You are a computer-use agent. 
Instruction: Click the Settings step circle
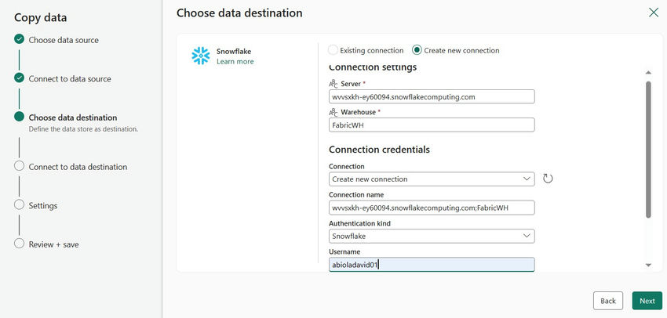point(19,205)
